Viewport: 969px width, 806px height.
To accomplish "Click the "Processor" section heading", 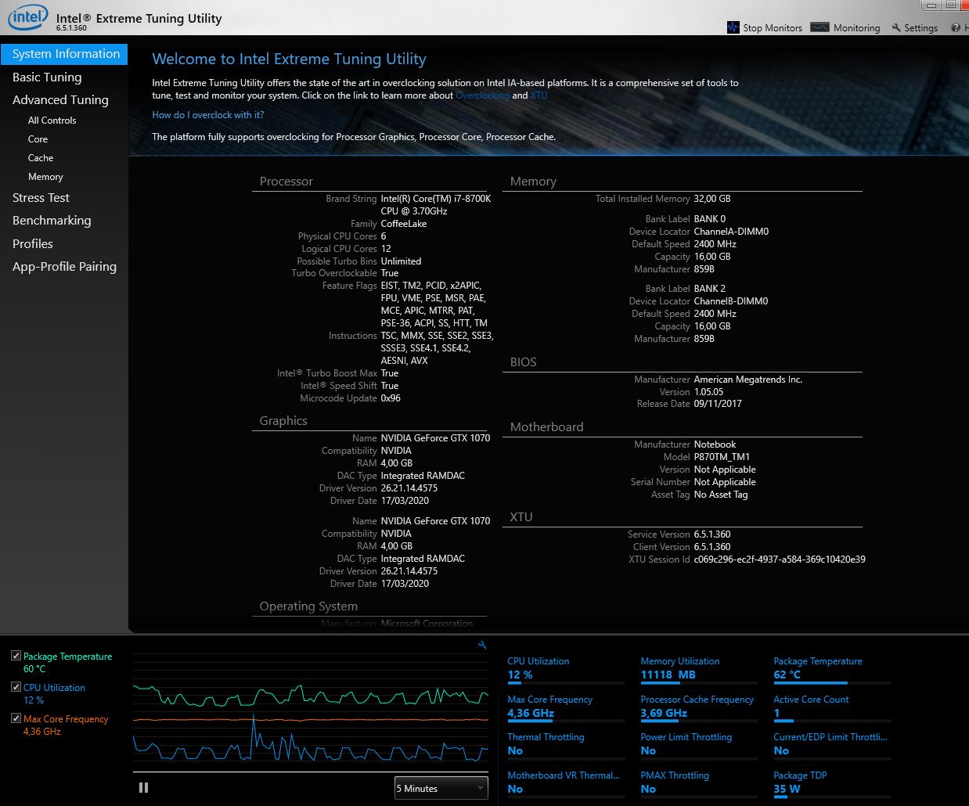I will pos(286,182).
